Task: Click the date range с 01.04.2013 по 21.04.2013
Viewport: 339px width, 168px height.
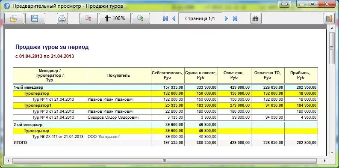Action: pos(44,57)
